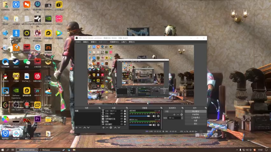Pop out the Controls dock
The height and width of the screenshot is (152, 271).
pyautogui.click(x=206, y=108)
